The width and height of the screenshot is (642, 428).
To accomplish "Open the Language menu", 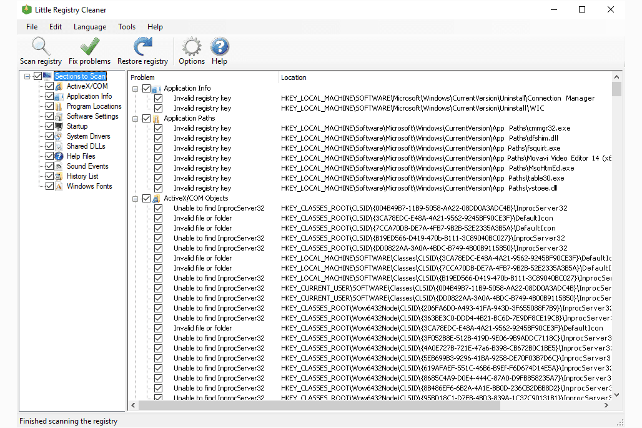I will point(90,27).
